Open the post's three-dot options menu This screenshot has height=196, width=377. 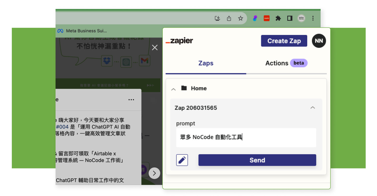click(131, 100)
